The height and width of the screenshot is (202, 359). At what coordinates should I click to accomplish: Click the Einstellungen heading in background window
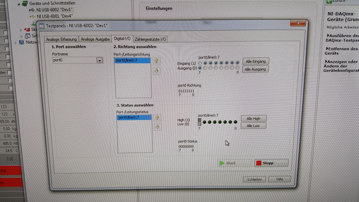(x=159, y=8)
